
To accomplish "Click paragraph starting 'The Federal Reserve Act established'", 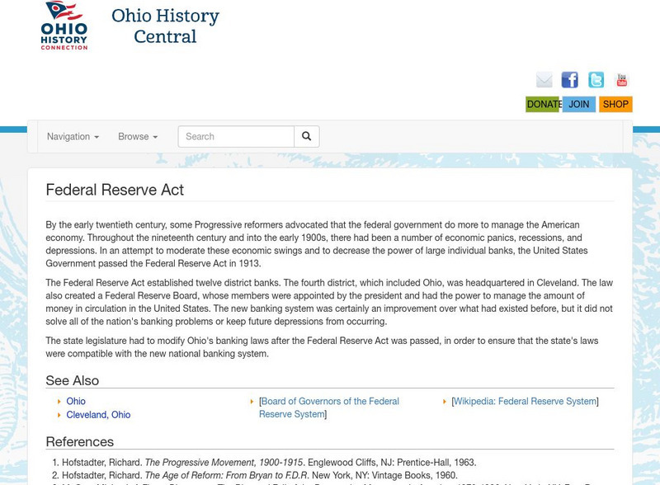I will [x=329, y=302].
